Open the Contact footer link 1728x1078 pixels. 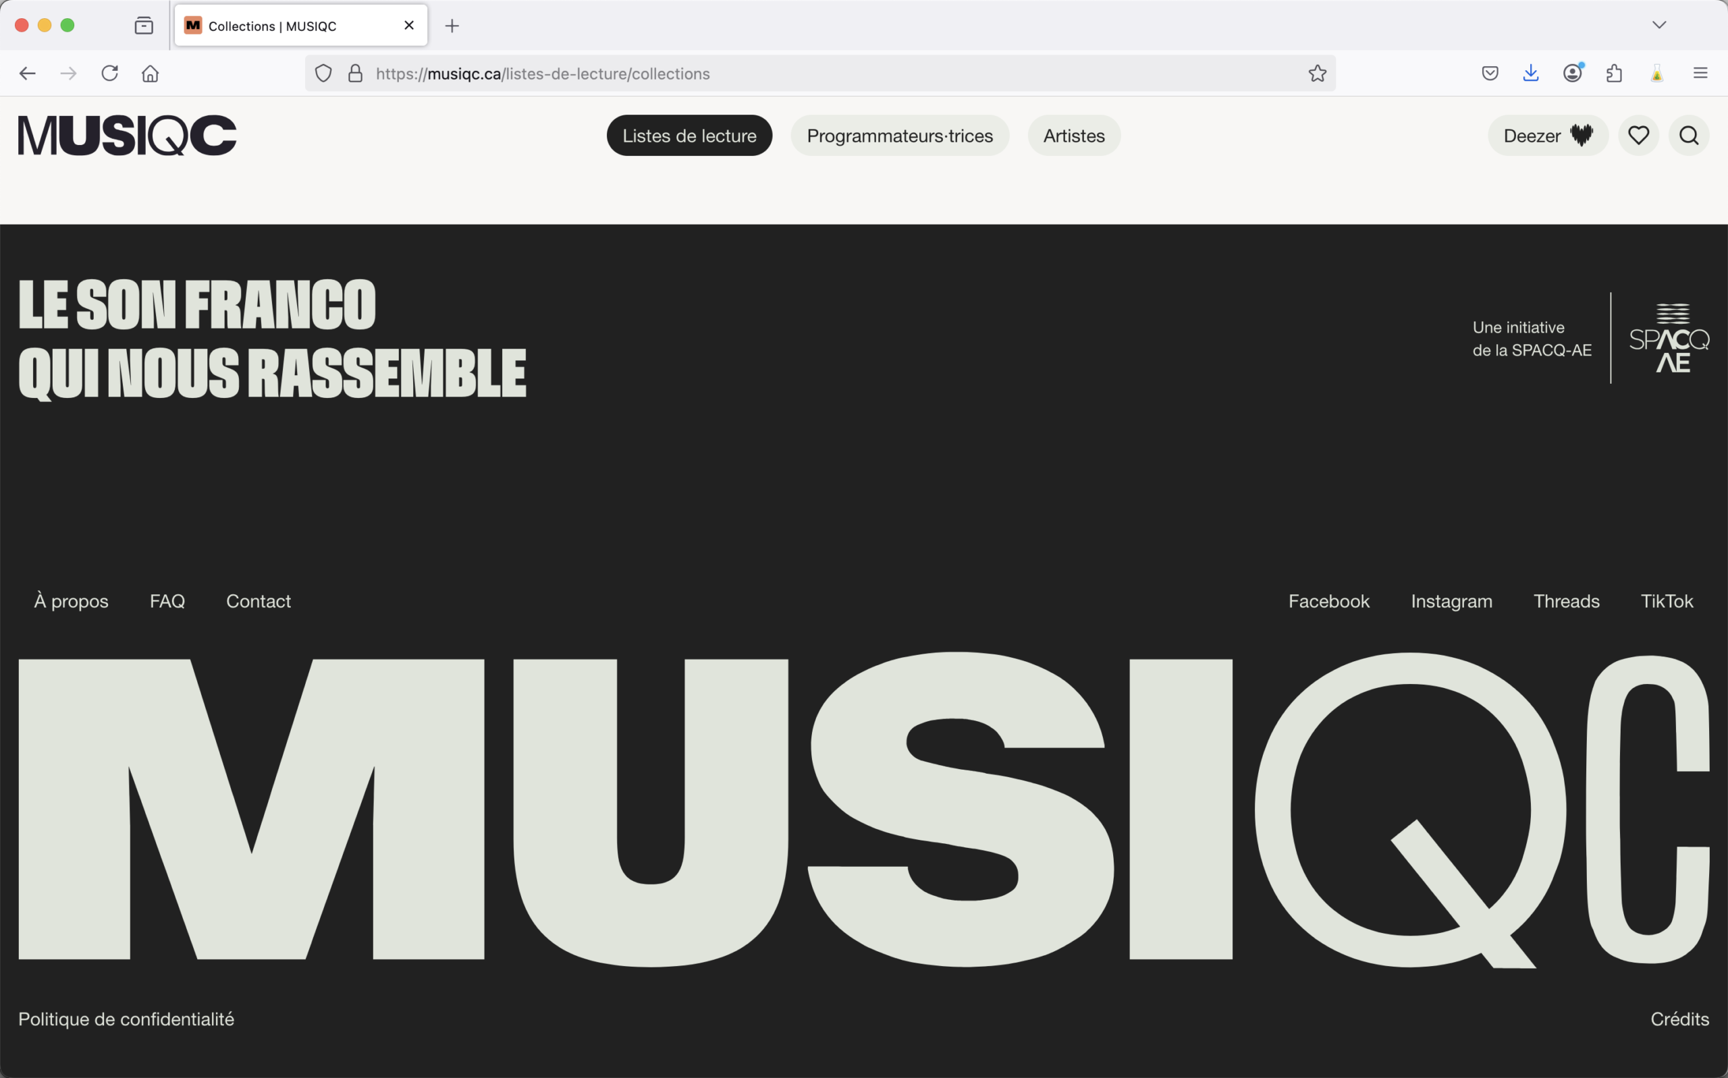tap(258, 601)
